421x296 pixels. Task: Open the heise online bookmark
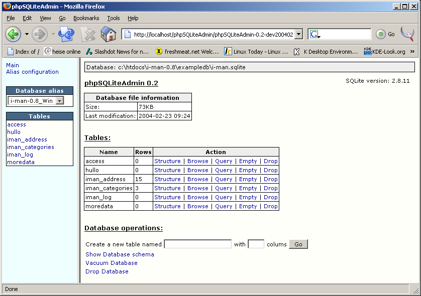(63, 52)
